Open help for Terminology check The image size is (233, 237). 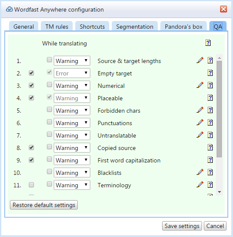pos(210,185)
